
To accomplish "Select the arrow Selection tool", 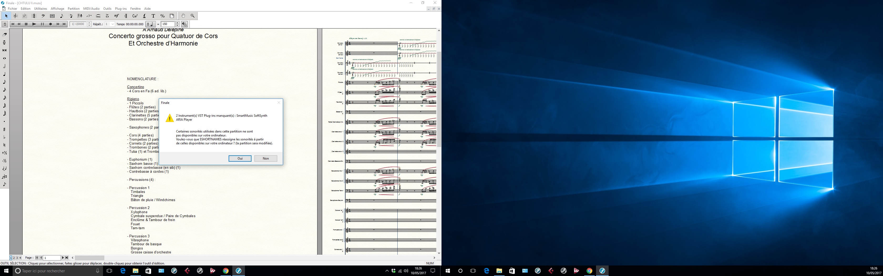I will pos(6,16).
